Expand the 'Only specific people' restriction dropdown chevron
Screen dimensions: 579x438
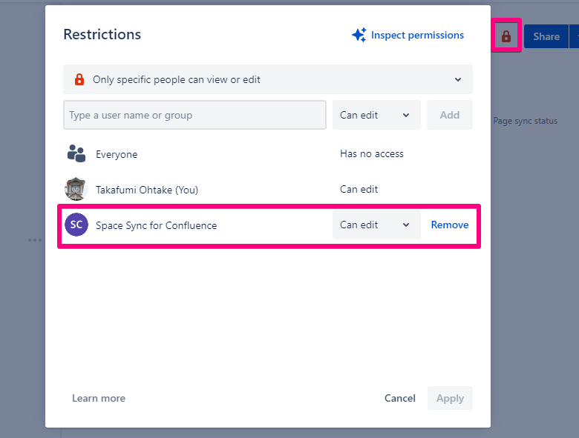tap(458, 79)
